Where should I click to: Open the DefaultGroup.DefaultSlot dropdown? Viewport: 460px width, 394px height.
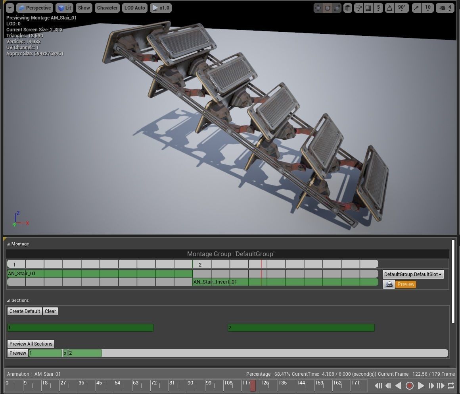coord(413,274)
